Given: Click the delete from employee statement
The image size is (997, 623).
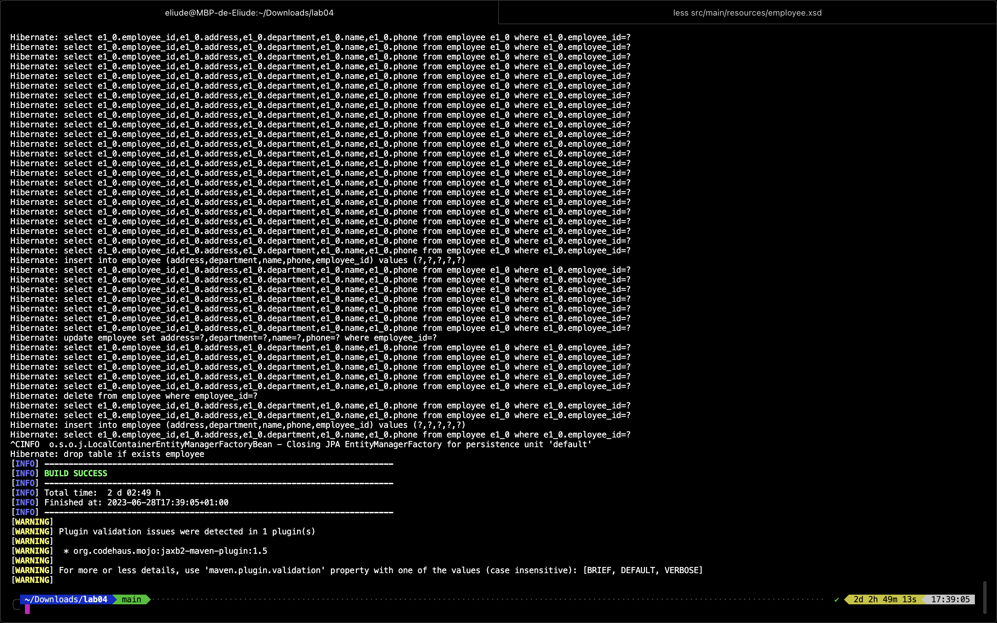Looking at the screenshot, I should point(161,396).
